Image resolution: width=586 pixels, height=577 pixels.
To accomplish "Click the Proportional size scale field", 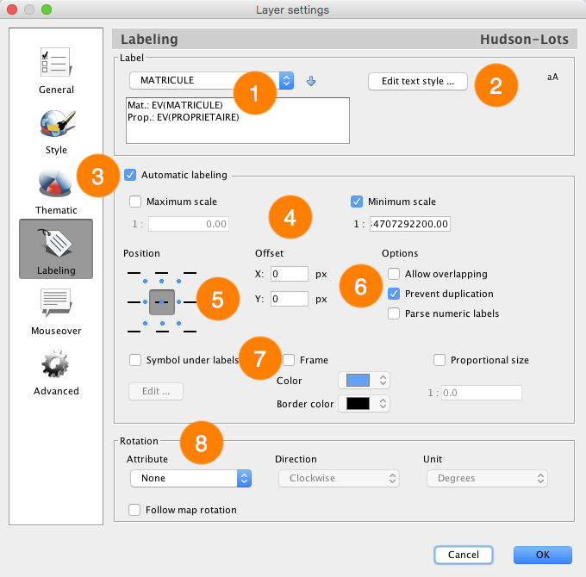I will (x=482, y=393).
